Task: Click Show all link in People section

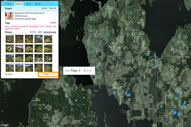Action: pyautogui.click(x=52, y=8)
